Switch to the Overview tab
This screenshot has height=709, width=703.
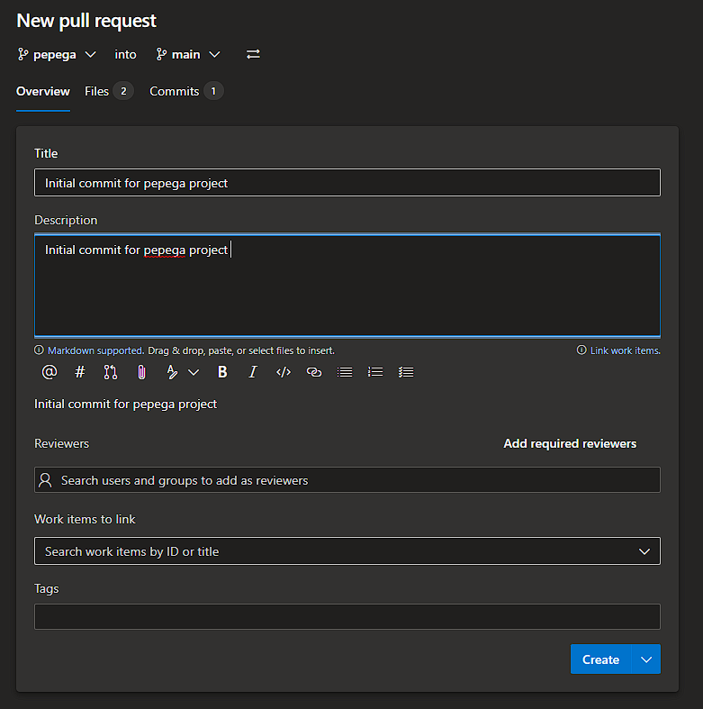pyautogui.click(x=43, y=91)
